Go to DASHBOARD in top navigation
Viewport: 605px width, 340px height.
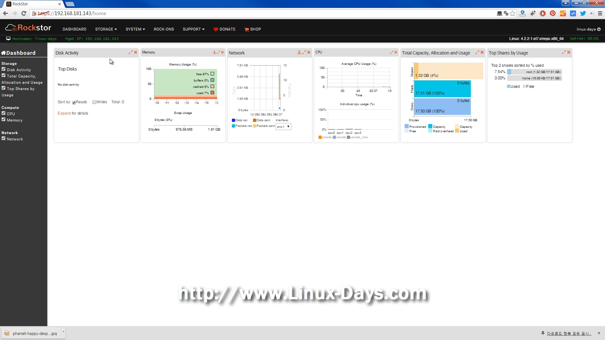click(x=74, y=29)
